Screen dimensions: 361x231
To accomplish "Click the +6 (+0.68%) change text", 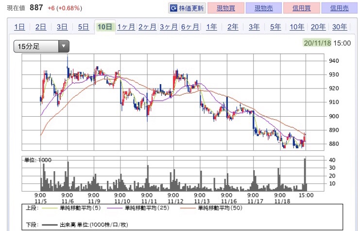I will 65,8.
